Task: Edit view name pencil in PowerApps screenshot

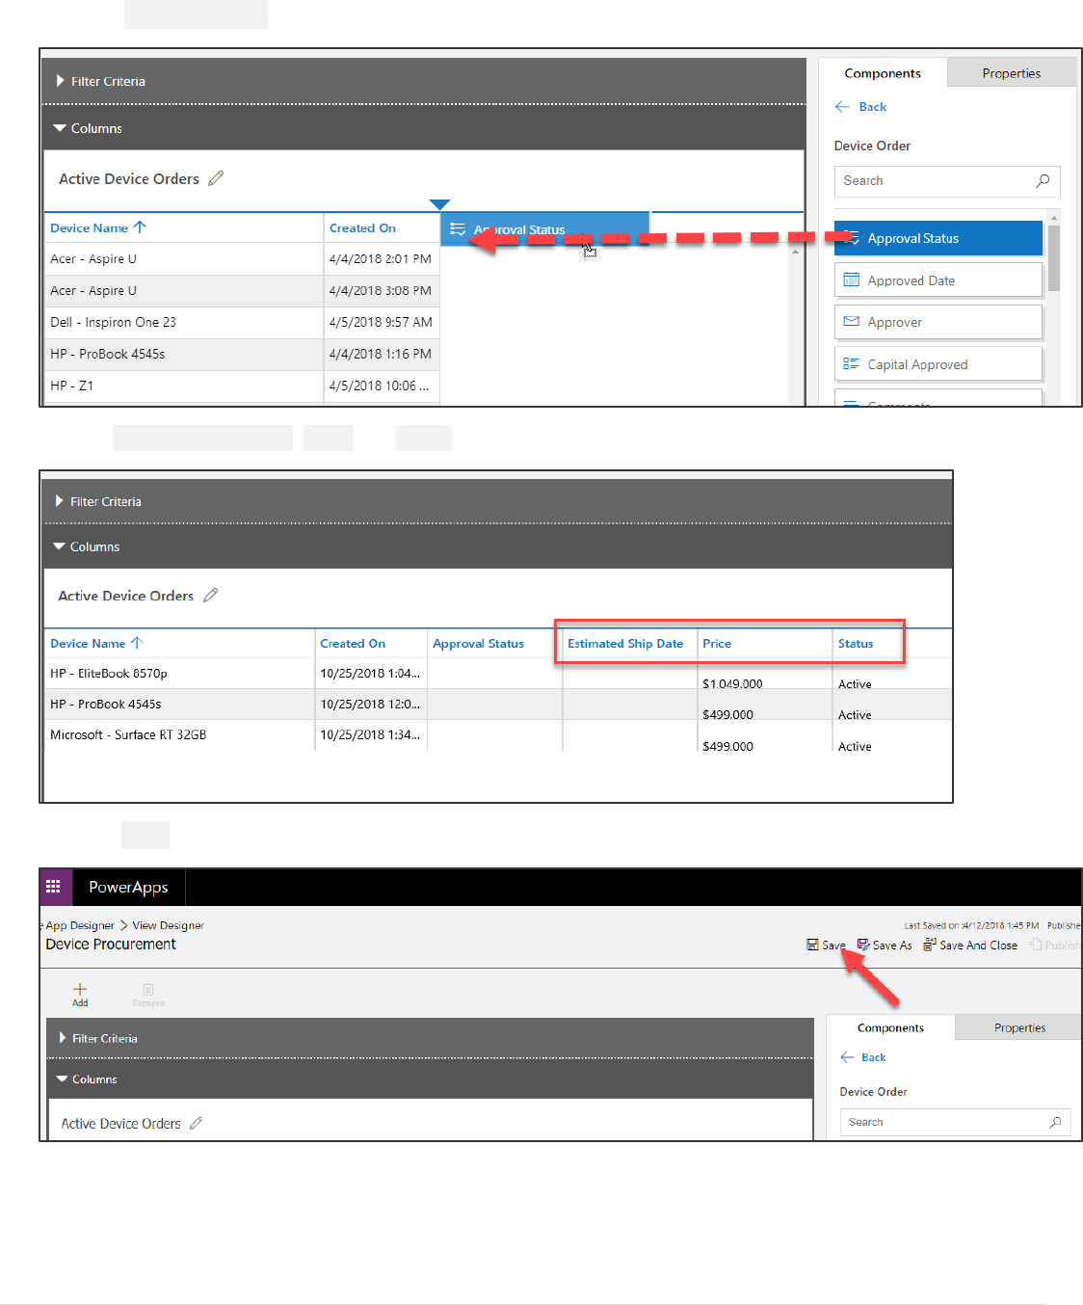Action: pyautogui.click(x=196, y=1124)
